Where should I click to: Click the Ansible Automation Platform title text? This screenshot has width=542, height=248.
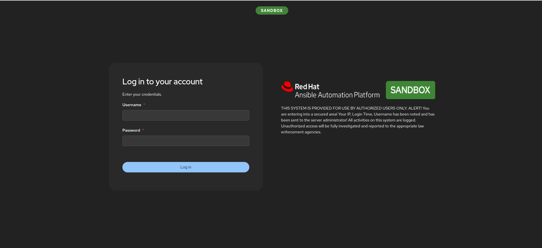tap(337, 95)
